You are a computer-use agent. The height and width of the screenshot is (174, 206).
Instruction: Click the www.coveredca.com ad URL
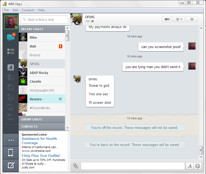coord(36,151)
